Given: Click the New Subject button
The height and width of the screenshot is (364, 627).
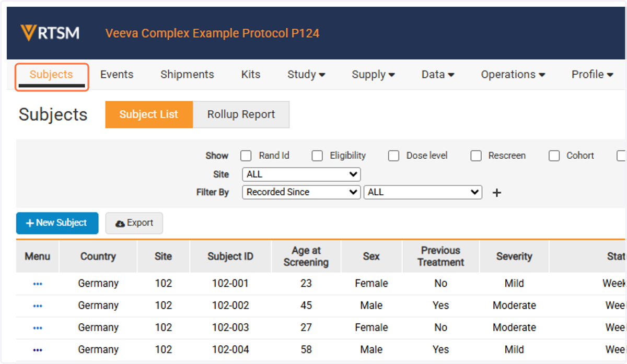Looking at the screenshot, I should click(57, 223).
